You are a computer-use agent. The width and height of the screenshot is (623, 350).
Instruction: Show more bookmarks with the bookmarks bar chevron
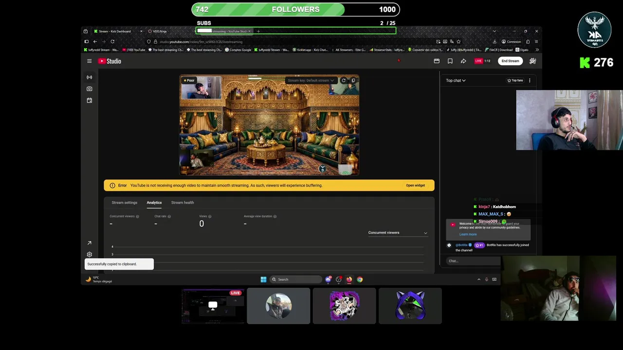[537, 50]
